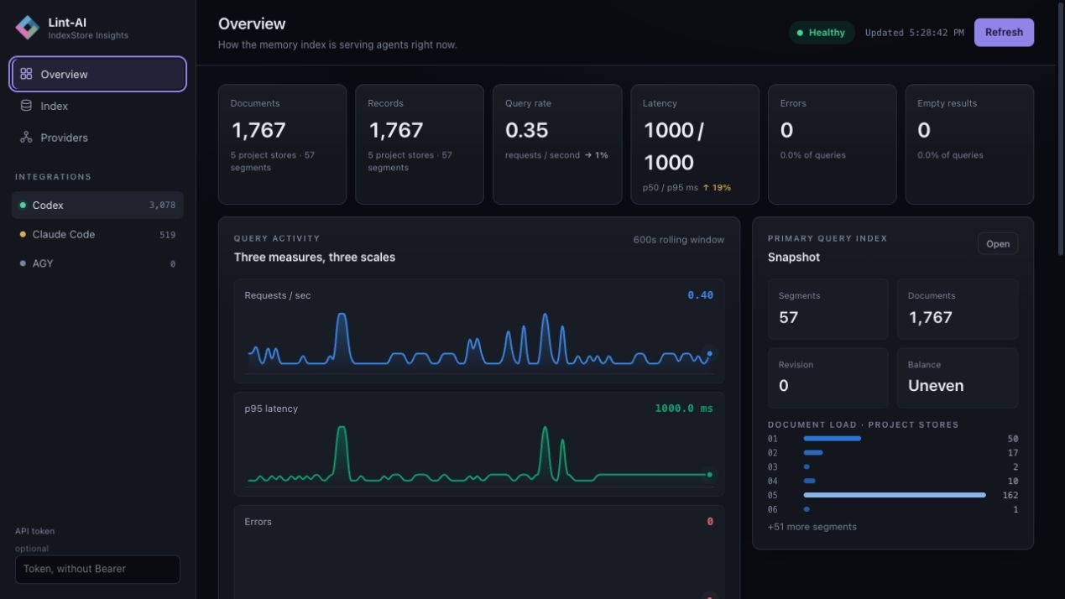This screenshot has height=599, width=1065.
Task: Click the +51 more segments link
Action: coord(812,527)
